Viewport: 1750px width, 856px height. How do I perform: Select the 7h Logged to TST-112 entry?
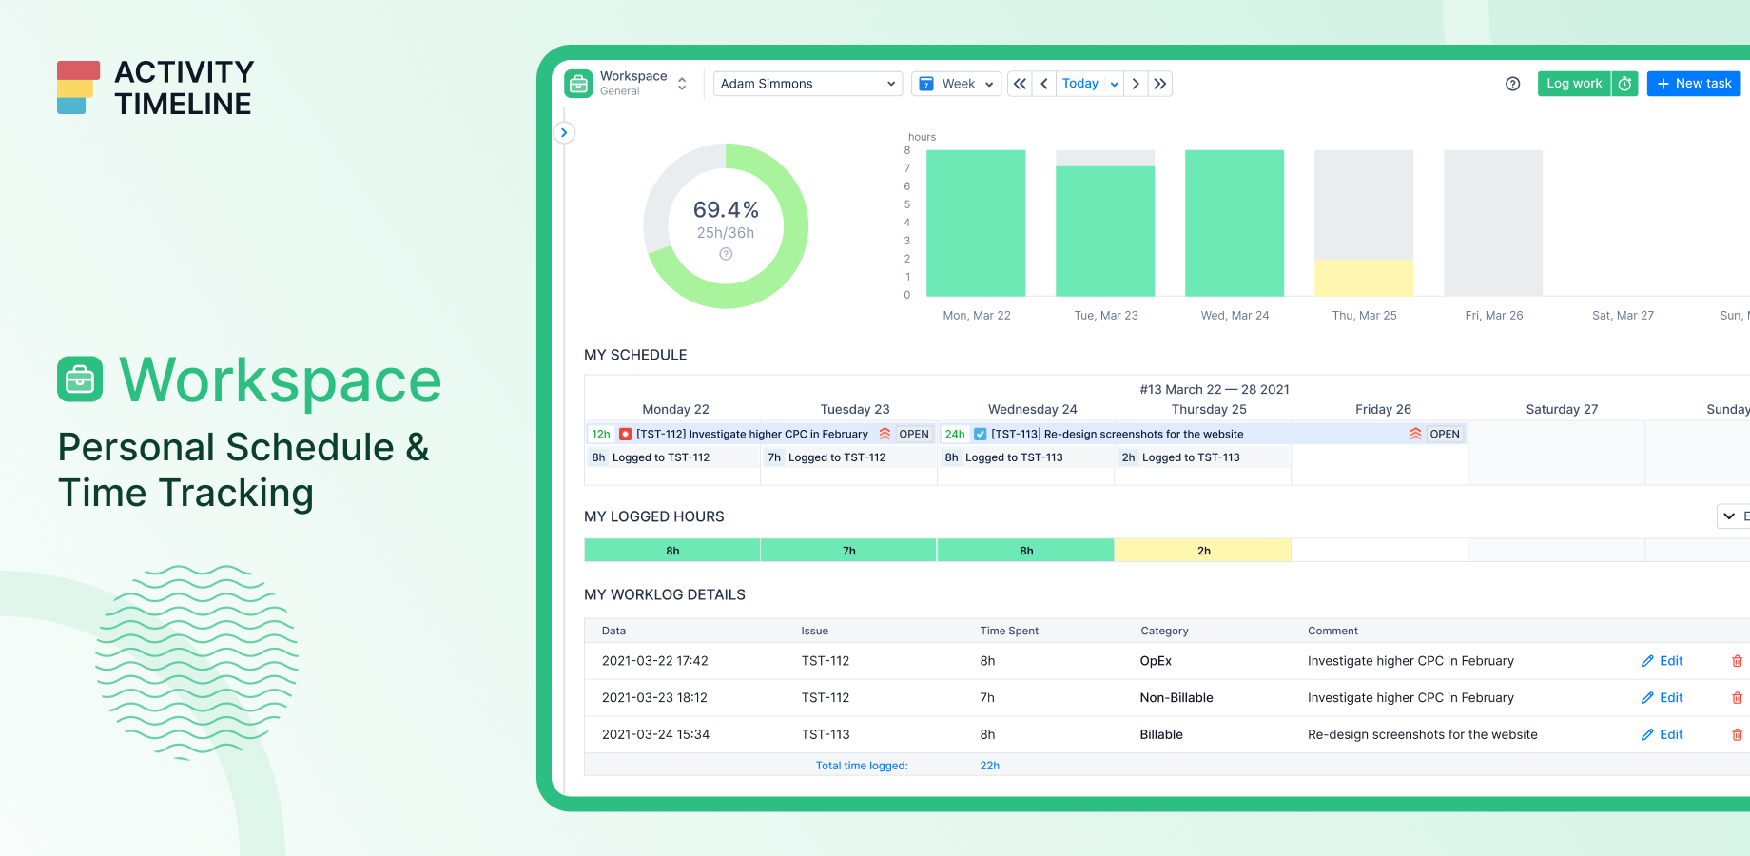849,457
